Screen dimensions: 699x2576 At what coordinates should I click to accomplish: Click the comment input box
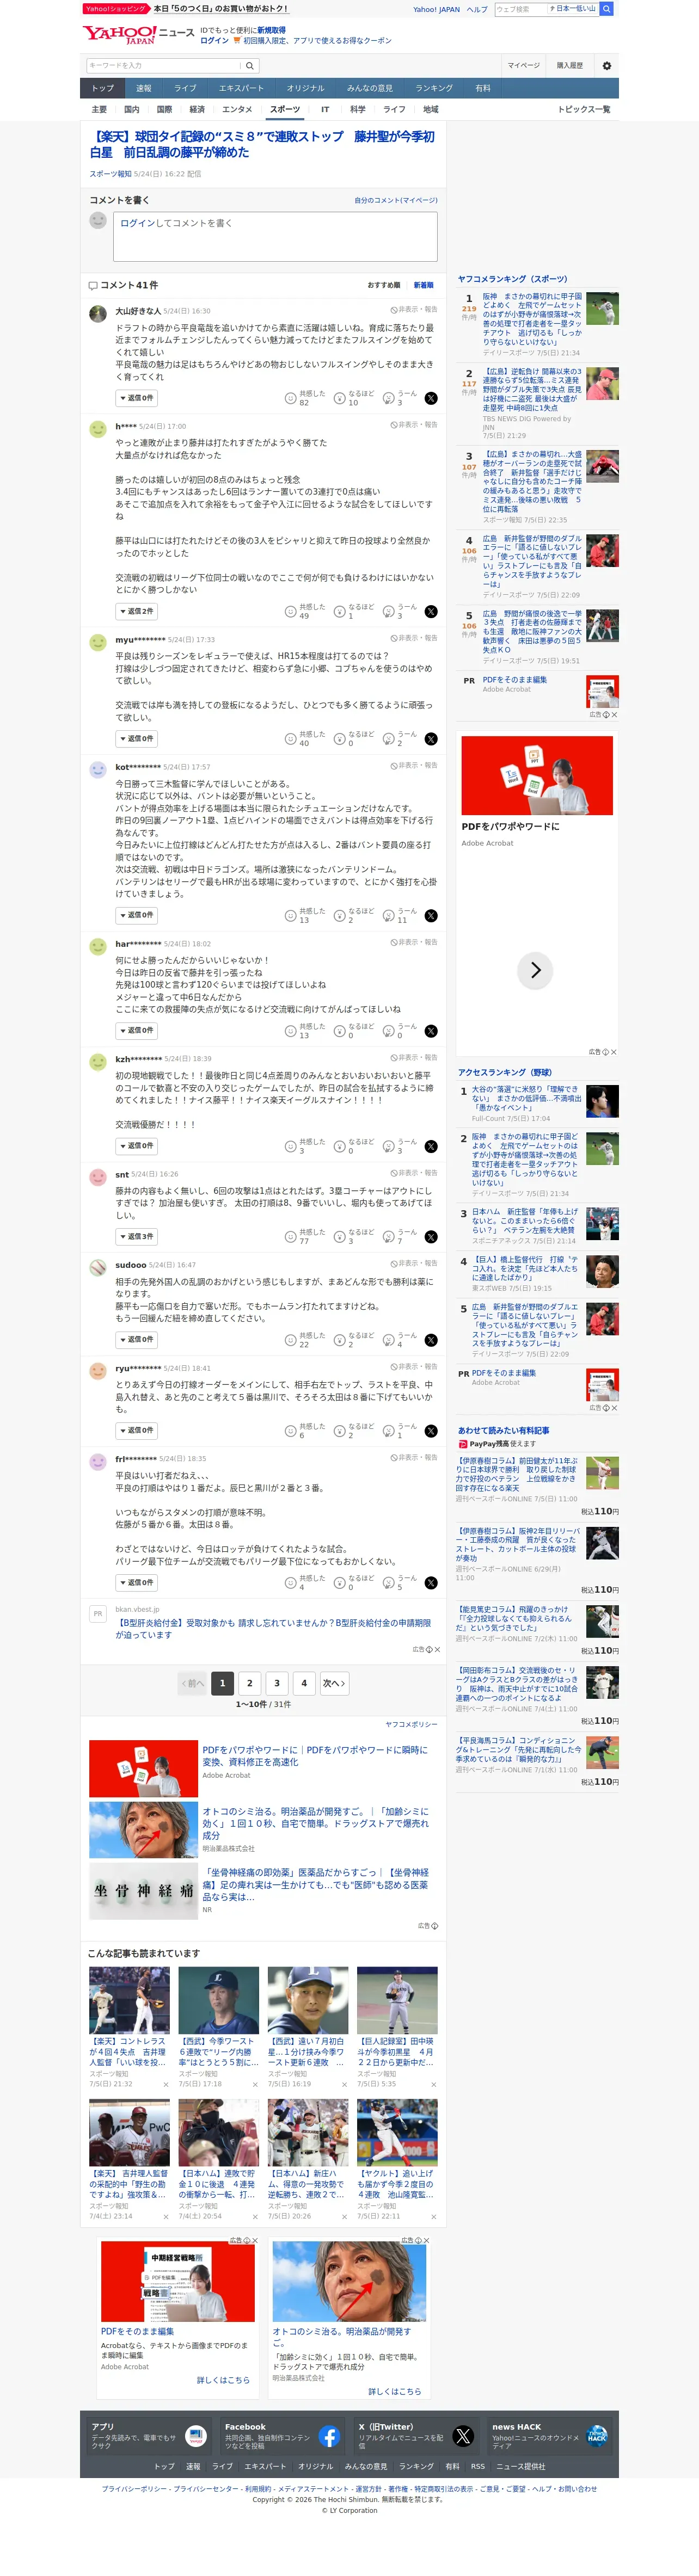pyautogui.click(x=275, y=236)
